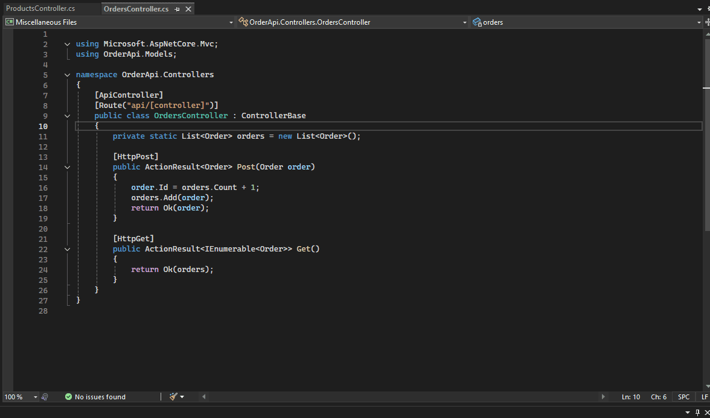Open the code cleanup profile arrow
Viewport: 710px width, 418px height.
coord(182,397)
